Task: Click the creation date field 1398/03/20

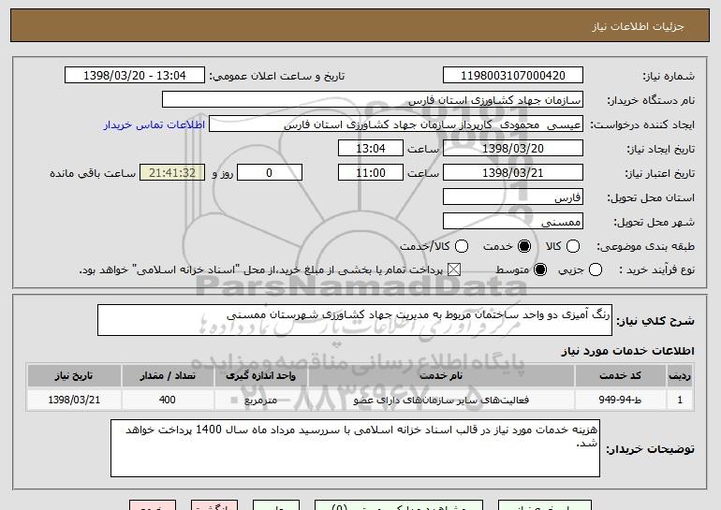Action: tap(513, 149)
